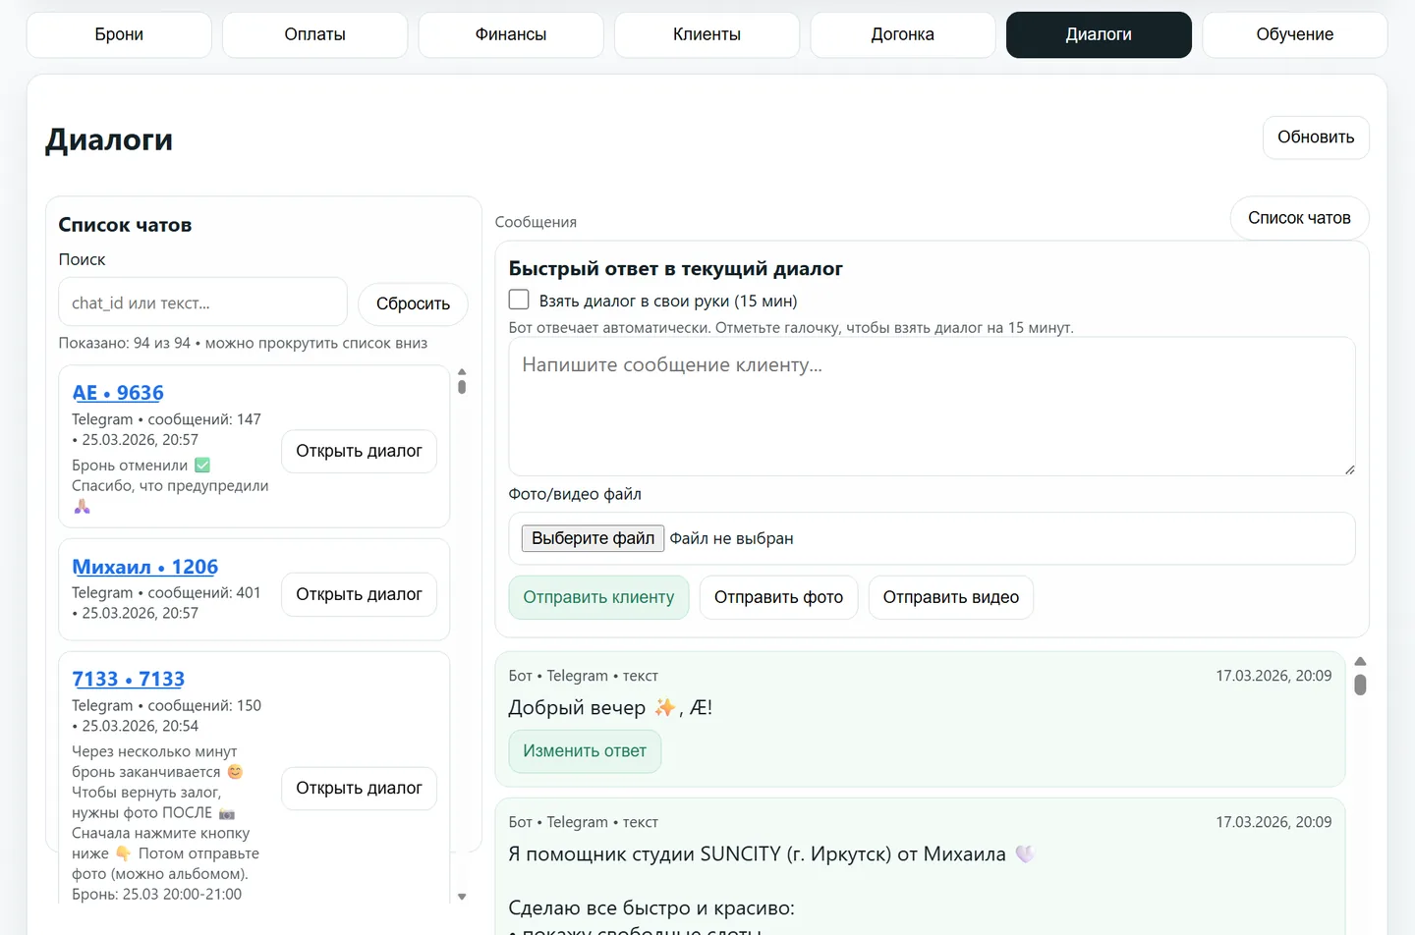Open dialog for Михаил • 1206
Screen dimensions: 1415x935
click(359, 594)
